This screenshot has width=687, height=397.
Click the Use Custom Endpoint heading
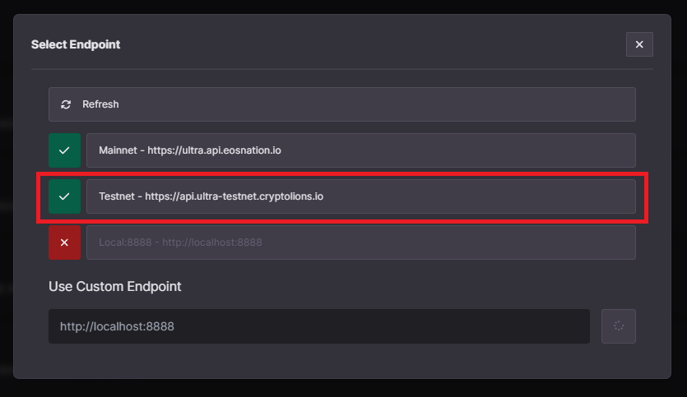coord(115,286)
